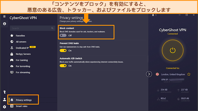Click the Favorites star icon
This screenshot has height=111, width=198.
coord(12,36)
